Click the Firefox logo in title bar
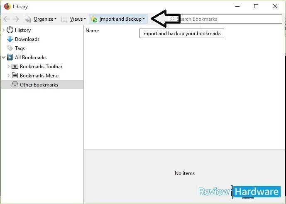 click(7, 6)
